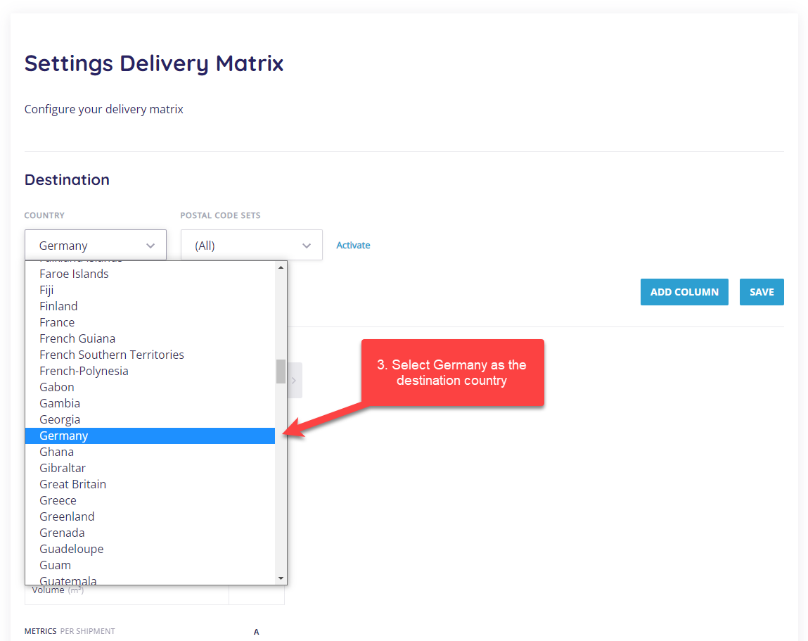
Task: Click the Activate link
Action: pyautogui.click(x=353, y=245)
